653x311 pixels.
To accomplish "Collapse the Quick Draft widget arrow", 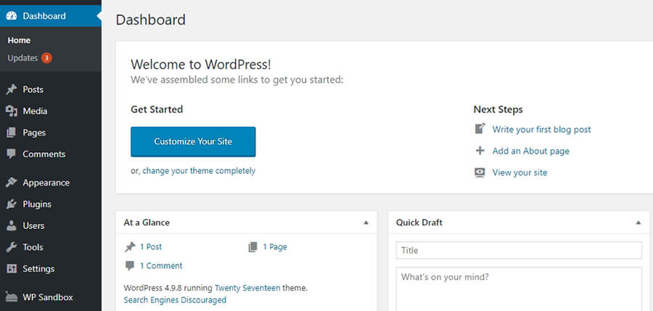I will [638, 223].
